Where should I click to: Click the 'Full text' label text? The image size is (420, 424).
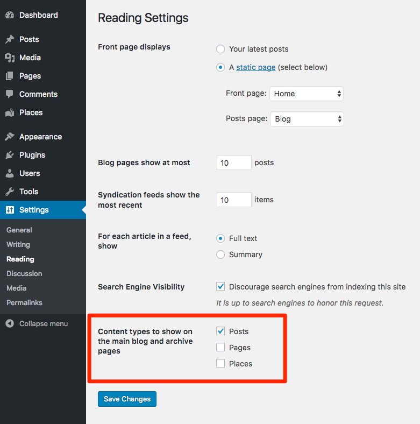[243, 238]
